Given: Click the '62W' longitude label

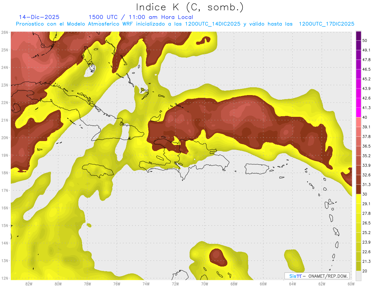Looking at the screenshot, I should click(322, 284).
